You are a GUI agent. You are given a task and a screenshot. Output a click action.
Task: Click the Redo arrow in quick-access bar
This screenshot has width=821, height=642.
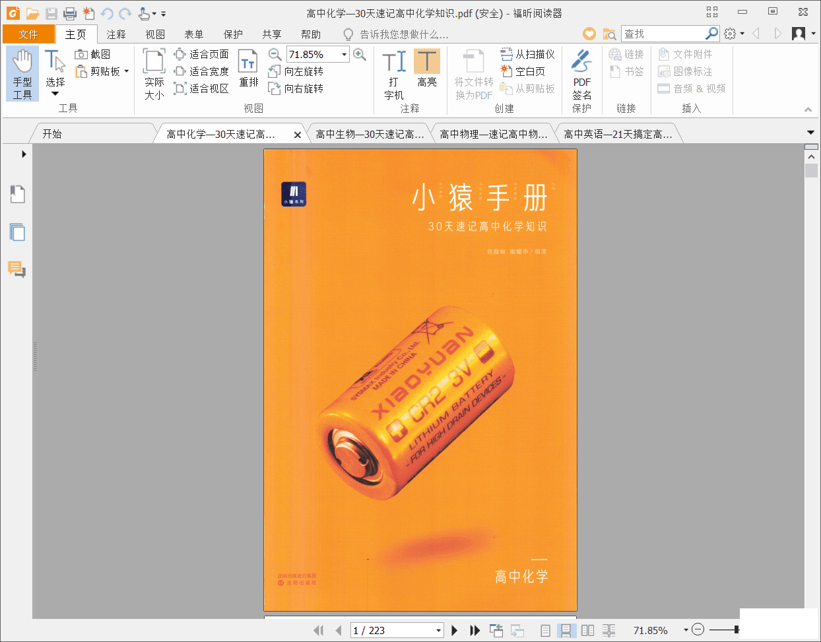[x=125, y=13]
